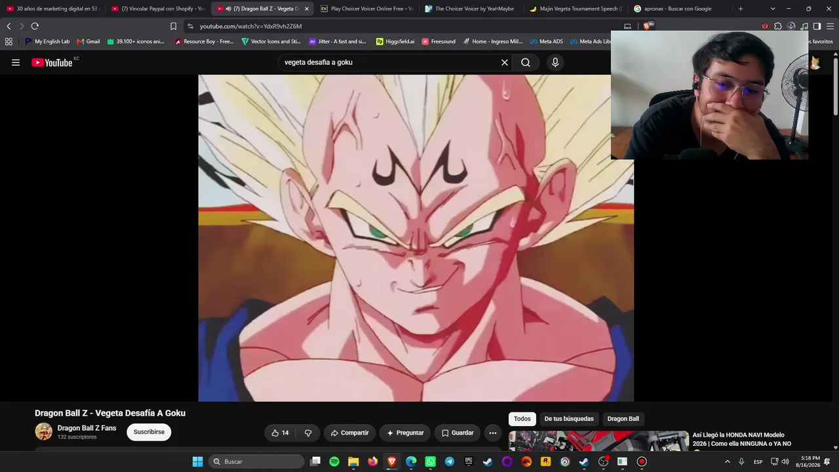Switch to 'Play Choicer Voicer Online Free' tab
The width and height of the screenshot is (839, 472).
(366, 9)
